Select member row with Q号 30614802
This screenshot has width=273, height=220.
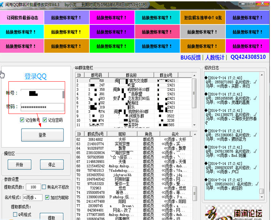(134, 139)
